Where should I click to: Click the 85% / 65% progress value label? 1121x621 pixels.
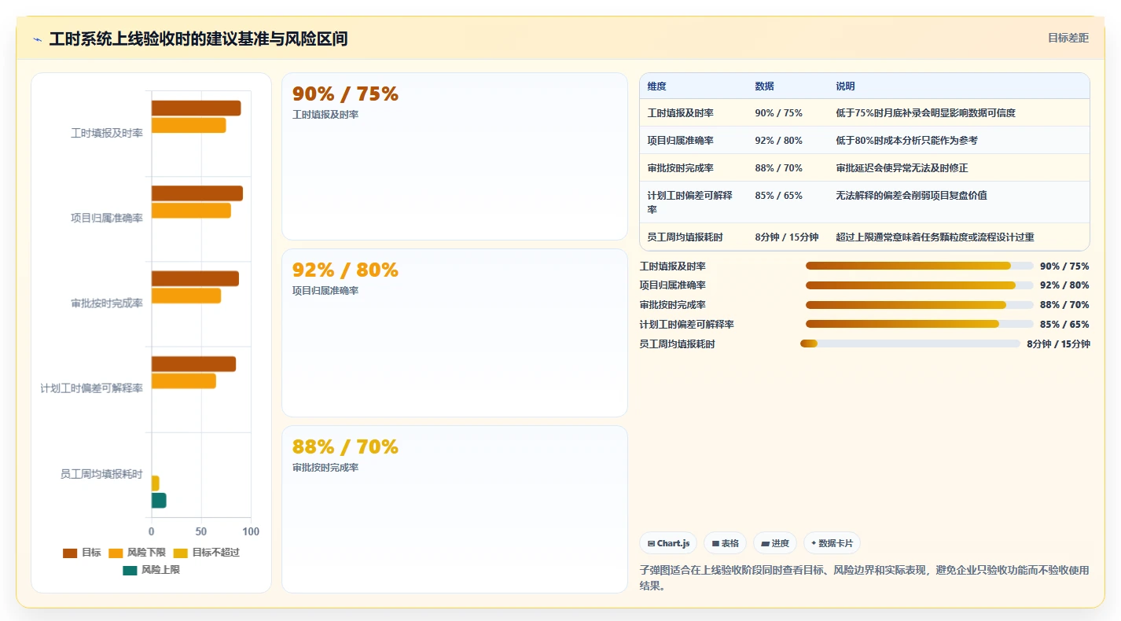pos(1064,325)
